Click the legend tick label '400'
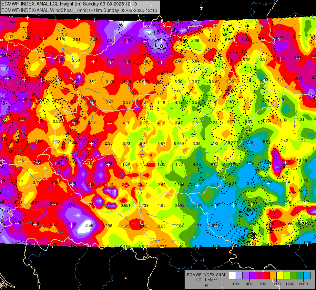The height and width of the screenshot is (290, 316). (249, 284)
